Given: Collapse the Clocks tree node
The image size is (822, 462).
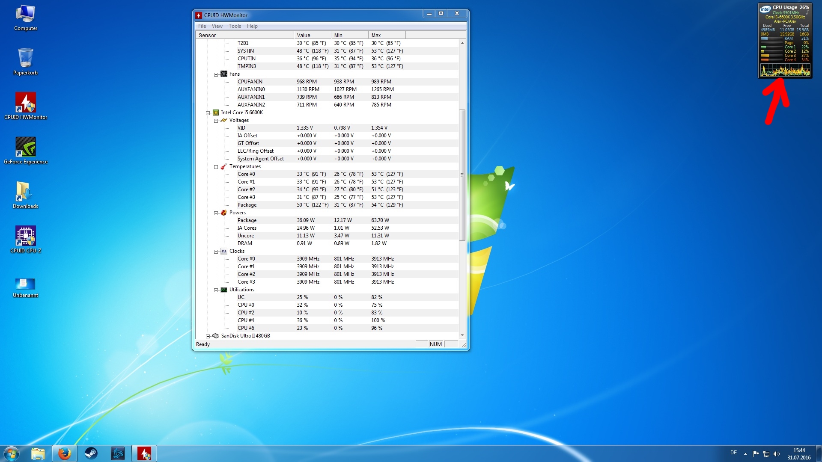Looking at the screenshot, I should [216, 252].
